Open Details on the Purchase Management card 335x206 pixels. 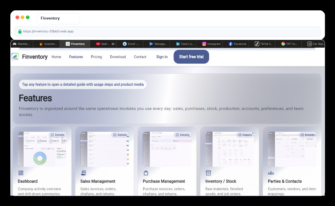tap(182, 135)
